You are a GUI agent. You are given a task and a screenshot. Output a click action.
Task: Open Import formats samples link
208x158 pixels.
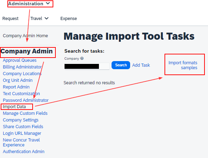coord(183,65)
